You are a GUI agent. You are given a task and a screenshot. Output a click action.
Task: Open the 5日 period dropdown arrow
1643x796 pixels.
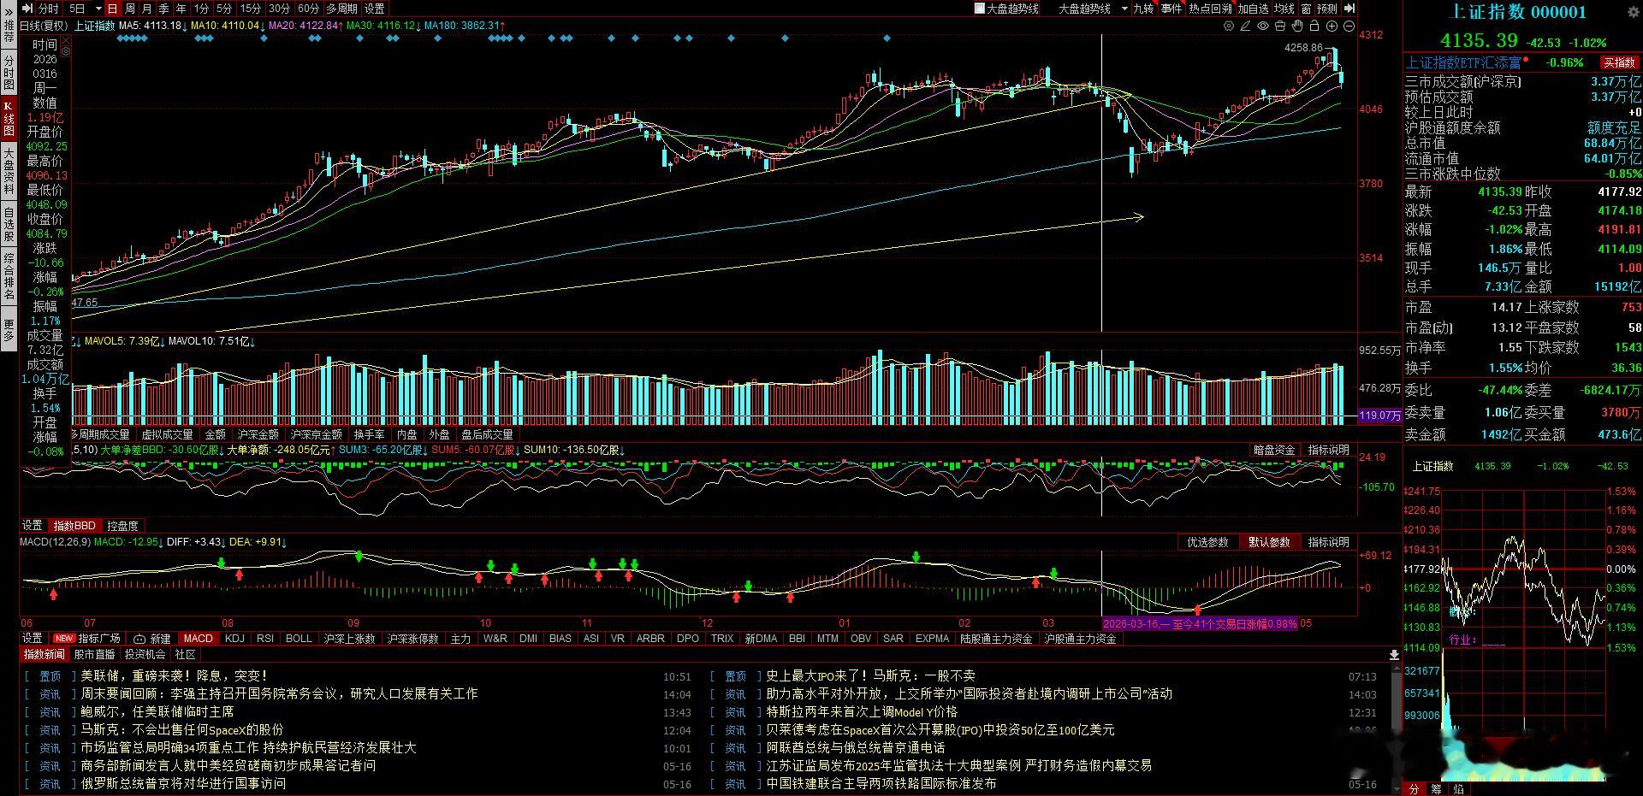pos(98,9)
